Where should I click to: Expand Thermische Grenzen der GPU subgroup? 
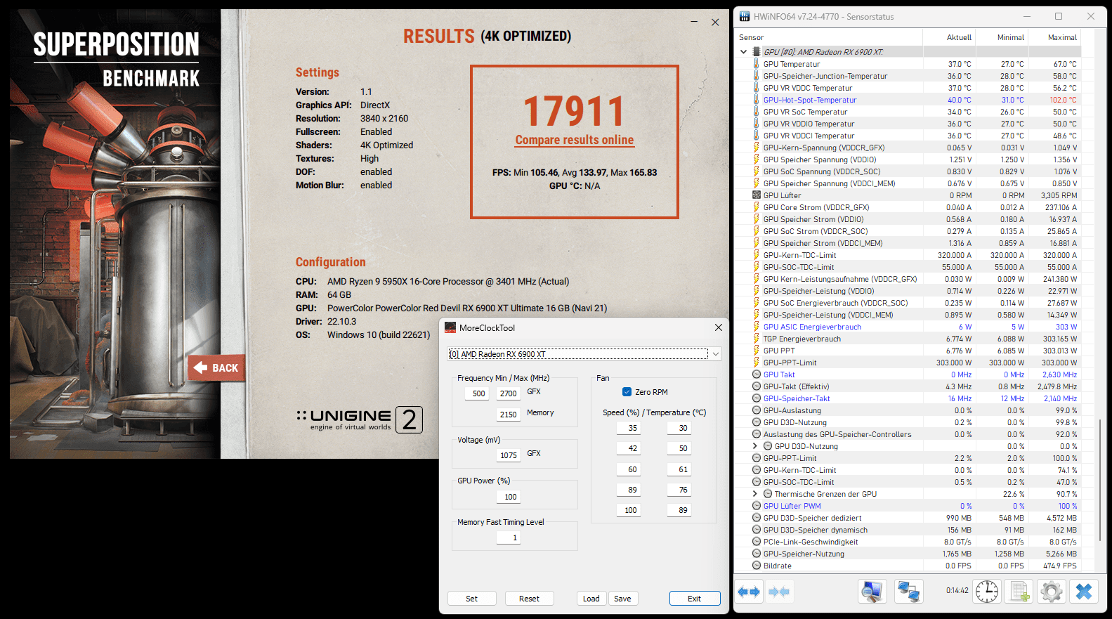pos(755,494)
